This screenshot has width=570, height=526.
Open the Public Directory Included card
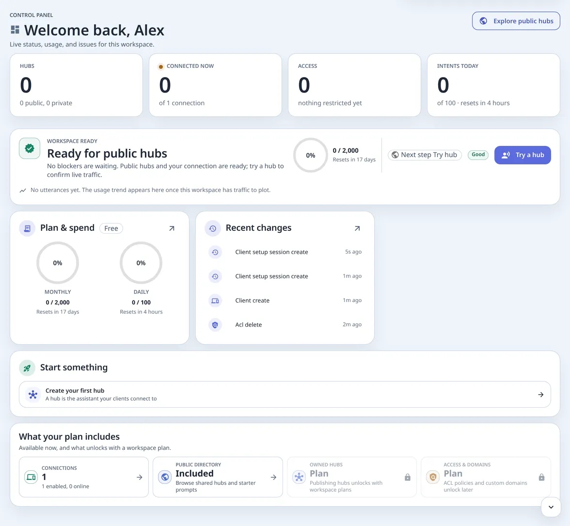pyautogui.click(x=218, y=477)
